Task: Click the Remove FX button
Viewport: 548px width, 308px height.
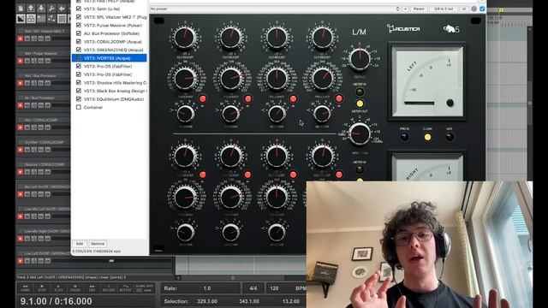Action: coord(98,244)
